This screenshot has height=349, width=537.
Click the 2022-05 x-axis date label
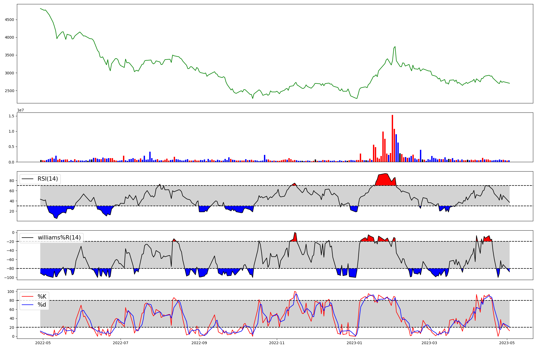(x=43, y=343)
